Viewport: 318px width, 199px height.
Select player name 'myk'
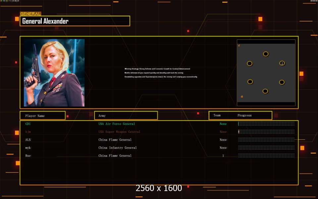coord(28,148)
